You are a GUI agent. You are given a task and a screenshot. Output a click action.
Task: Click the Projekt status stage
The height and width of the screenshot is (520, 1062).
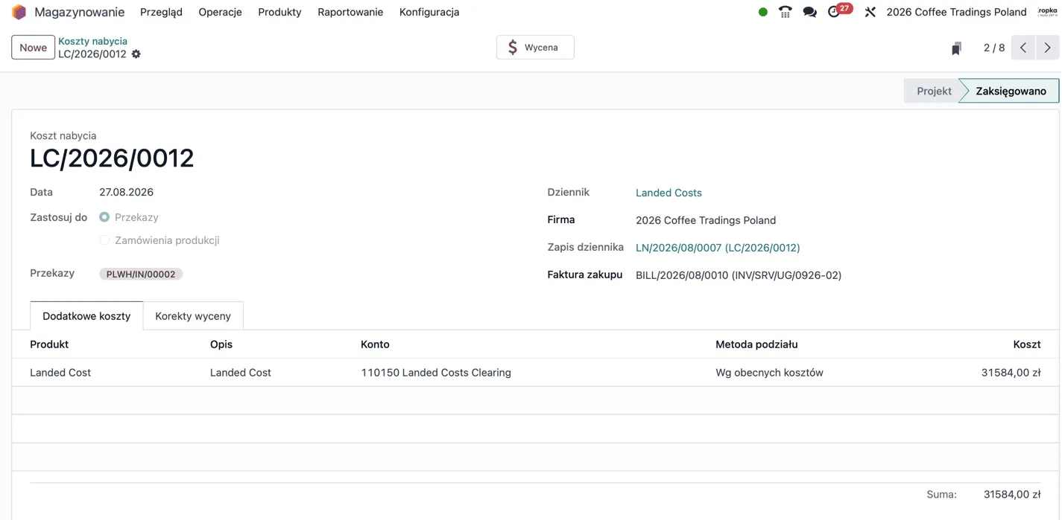934,91
